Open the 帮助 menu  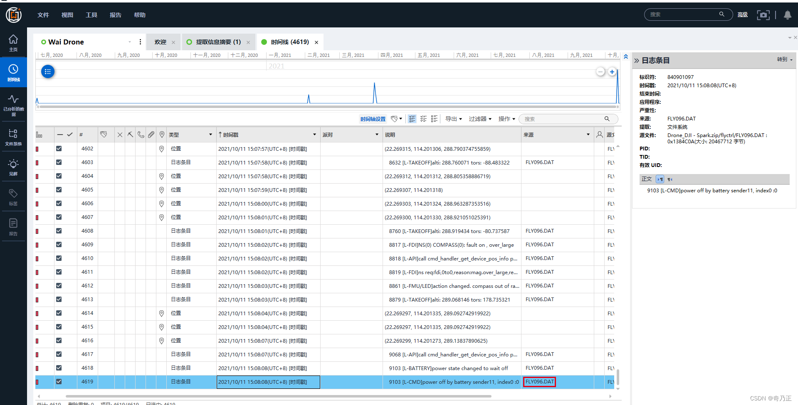(140, 15)
